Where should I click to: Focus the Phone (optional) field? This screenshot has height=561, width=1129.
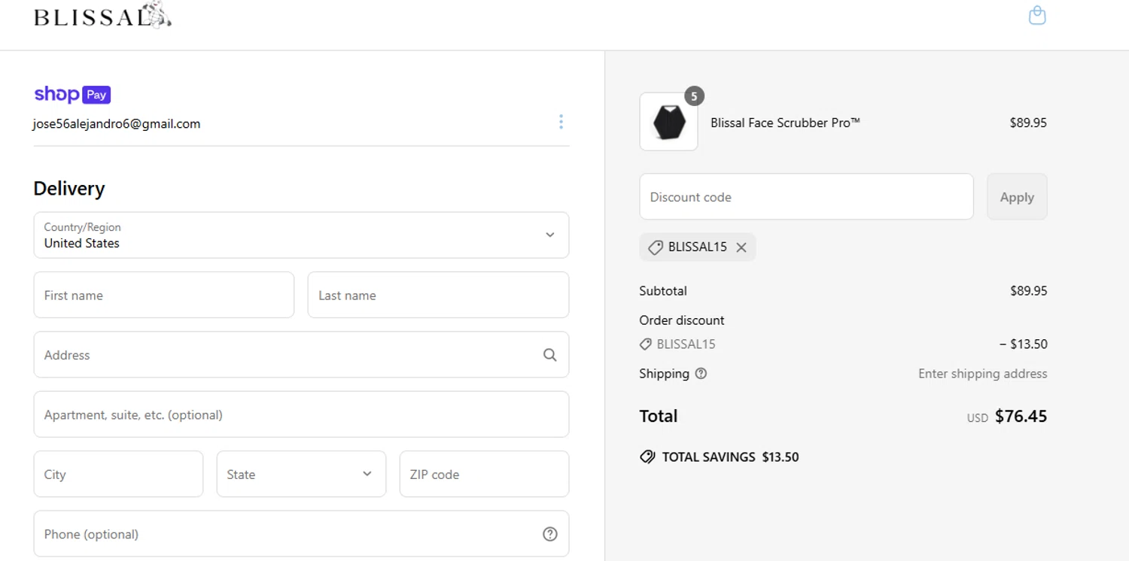[x=301, y=534]
